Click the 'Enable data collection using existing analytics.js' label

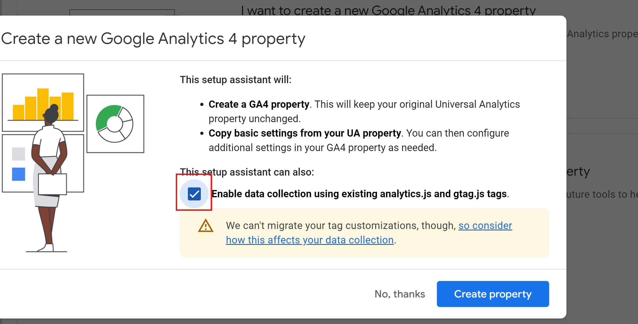tap(359, 194)
